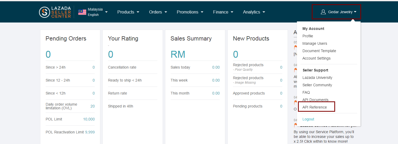Open the FAQ menu entry
This screenshot has width=398, height=144.
(306, 92)
